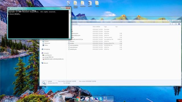Open the Subversion library in the sidebar
This screenshot has width=182, height=102.
tap(46, 43)
